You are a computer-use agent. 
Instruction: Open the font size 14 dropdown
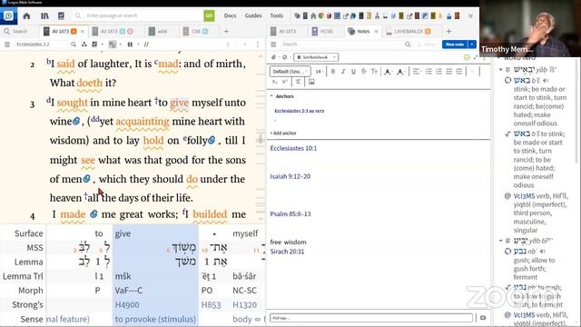(320, 72)
